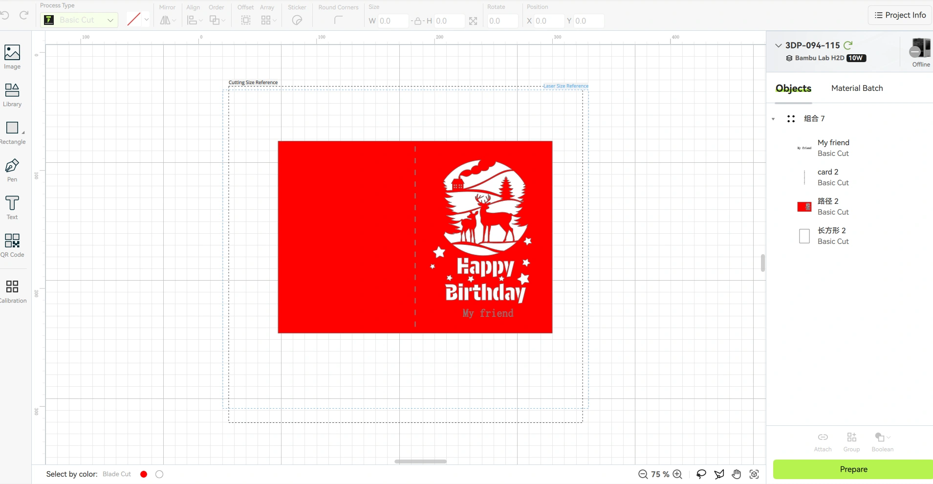Select objects by white color
This screenshot has width=933, height=484.
point(159,474)
